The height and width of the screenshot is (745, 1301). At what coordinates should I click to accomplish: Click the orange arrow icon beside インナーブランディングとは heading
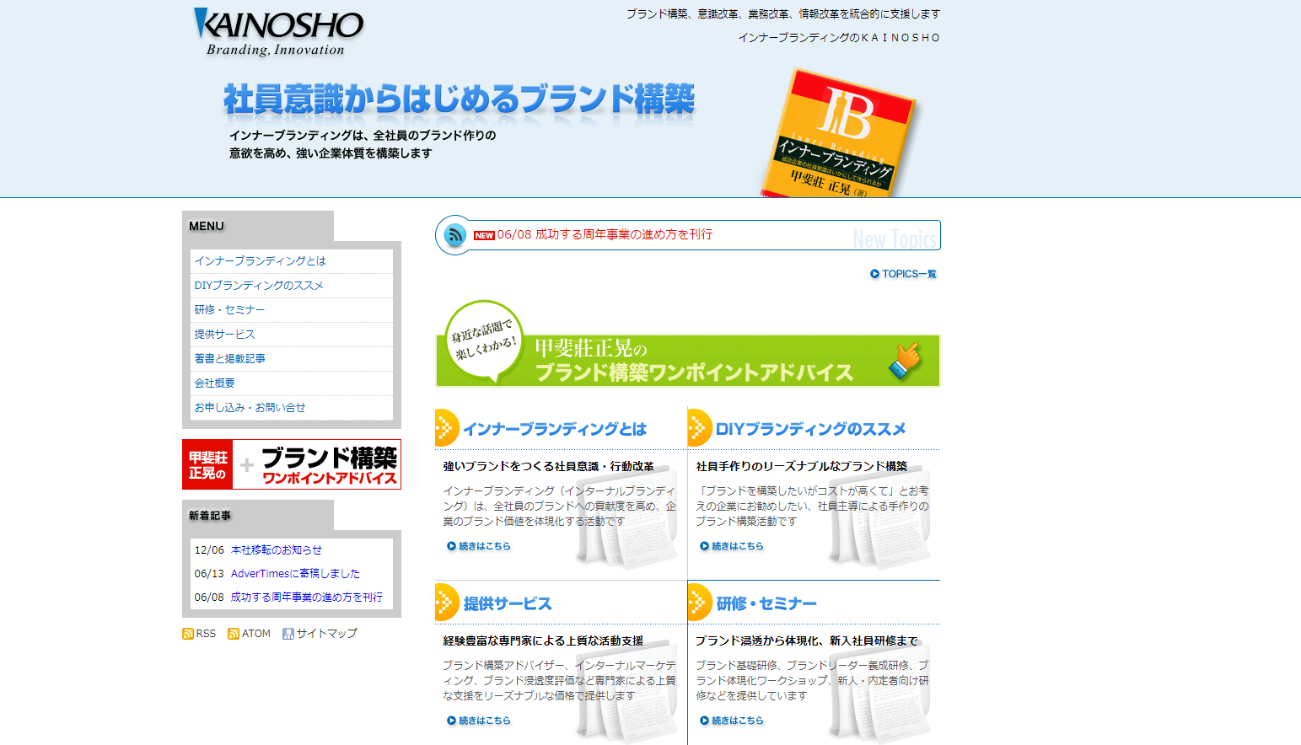(x=446, y=428)
